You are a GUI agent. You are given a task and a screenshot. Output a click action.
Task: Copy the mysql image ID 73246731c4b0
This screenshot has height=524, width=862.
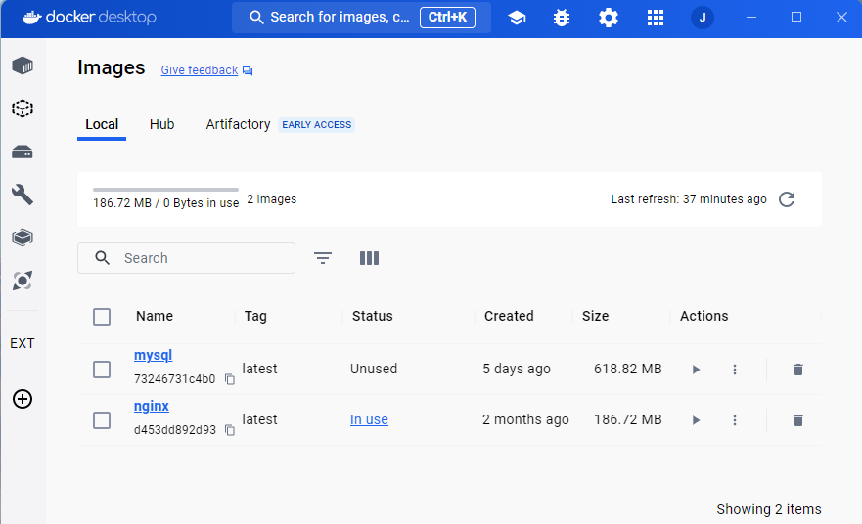[230, 379]
